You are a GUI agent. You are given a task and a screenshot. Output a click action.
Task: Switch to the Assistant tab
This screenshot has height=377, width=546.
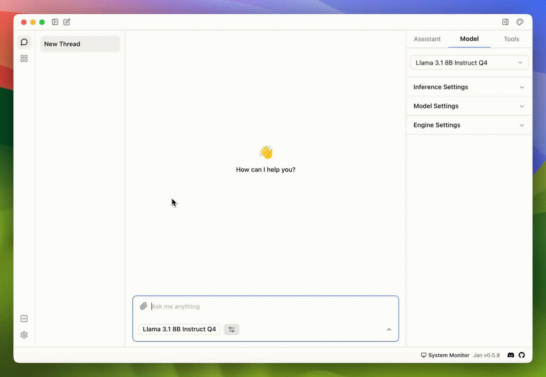click(x=427, y=39)
